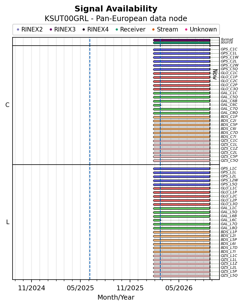Viewport: 244px width, 306px height.
Task: Click the QZS_L5Q signal label
Action: pyautogui.click(x=229, y=276)
